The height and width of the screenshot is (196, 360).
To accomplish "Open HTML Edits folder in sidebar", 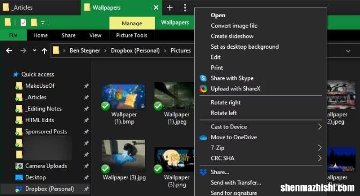I will tap(40, 120).
